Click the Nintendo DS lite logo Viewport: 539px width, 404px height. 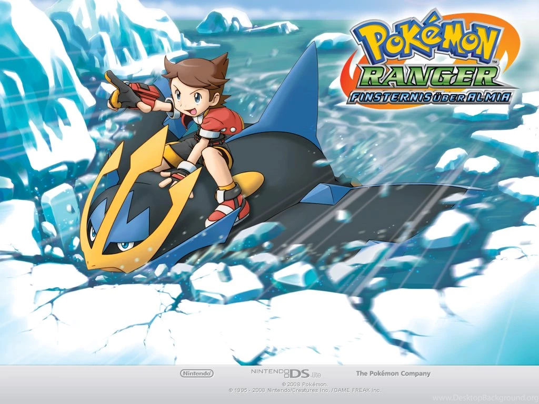click(284, 373)
